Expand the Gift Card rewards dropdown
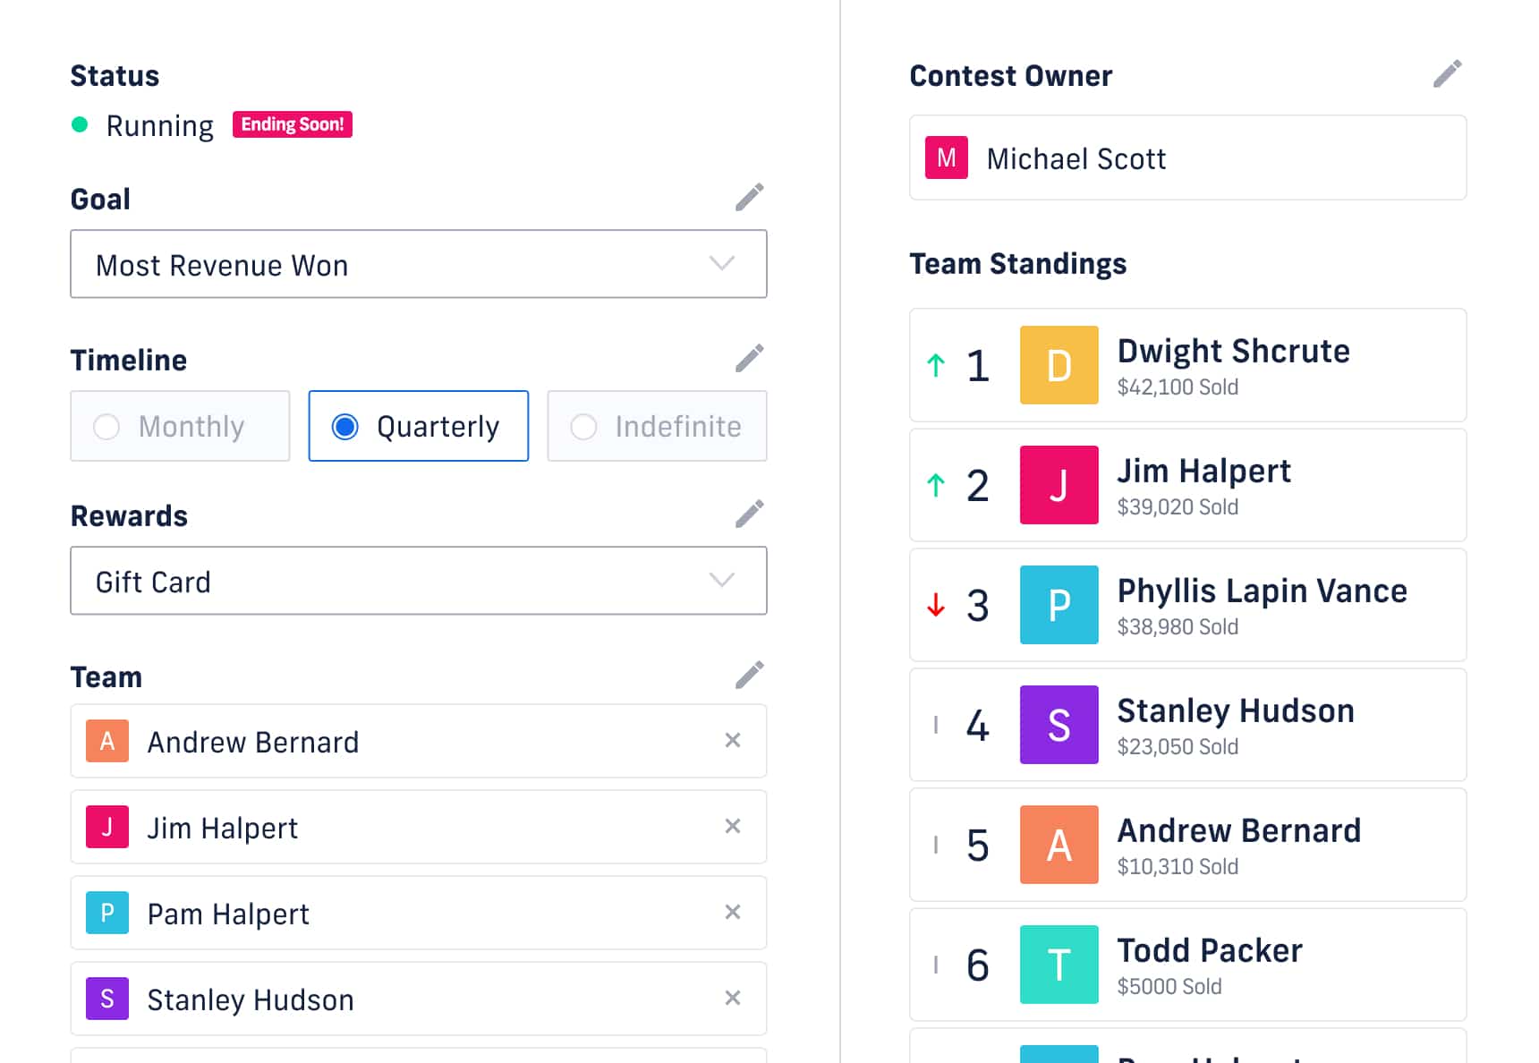 [x=419, y=582]
